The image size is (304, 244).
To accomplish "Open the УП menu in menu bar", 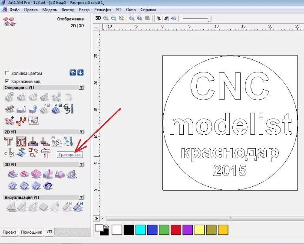I will point(119,10).
